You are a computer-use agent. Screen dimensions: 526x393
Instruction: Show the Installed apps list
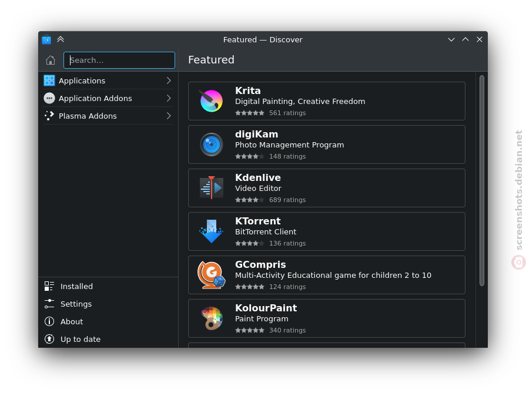108,286
